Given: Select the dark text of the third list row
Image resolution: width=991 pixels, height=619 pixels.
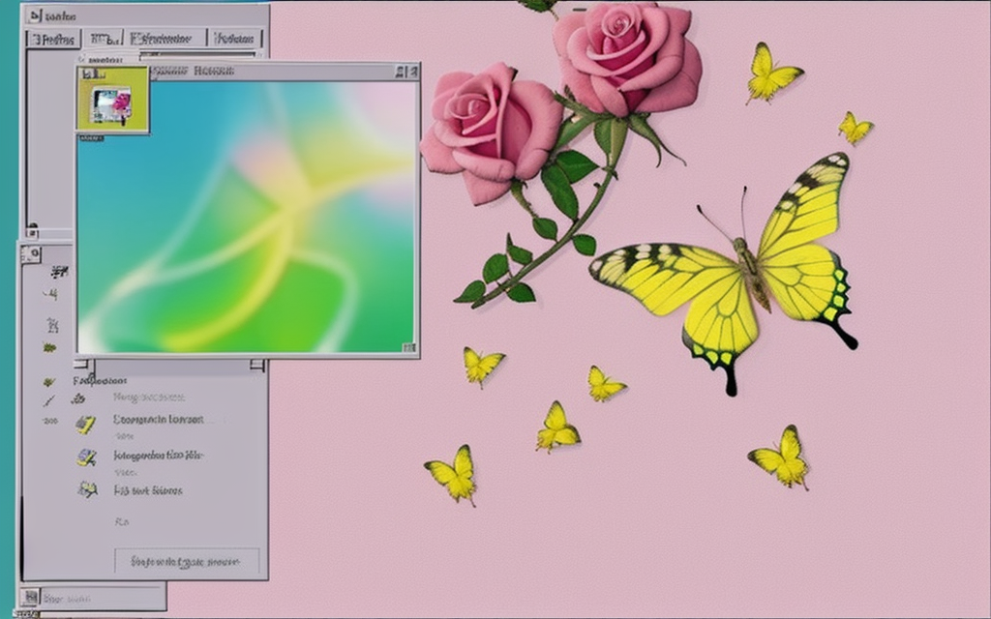Looking at the screenshot, I should click(160, 455).
